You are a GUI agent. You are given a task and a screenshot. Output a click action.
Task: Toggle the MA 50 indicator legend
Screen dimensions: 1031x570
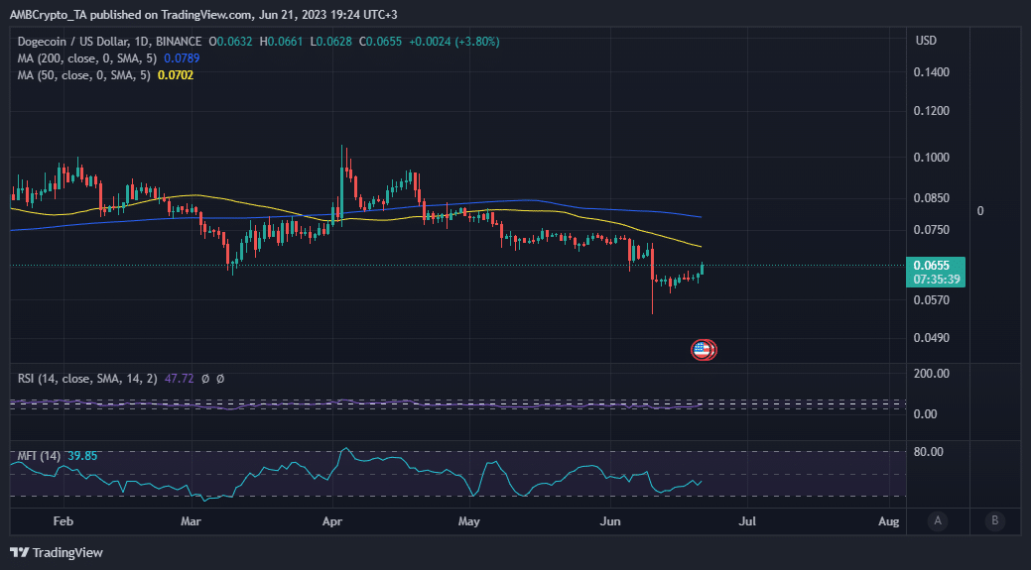click(84, 75)
